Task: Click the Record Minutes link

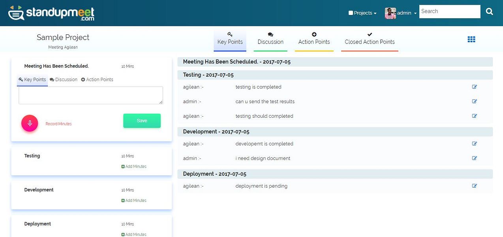Action: 58,124
